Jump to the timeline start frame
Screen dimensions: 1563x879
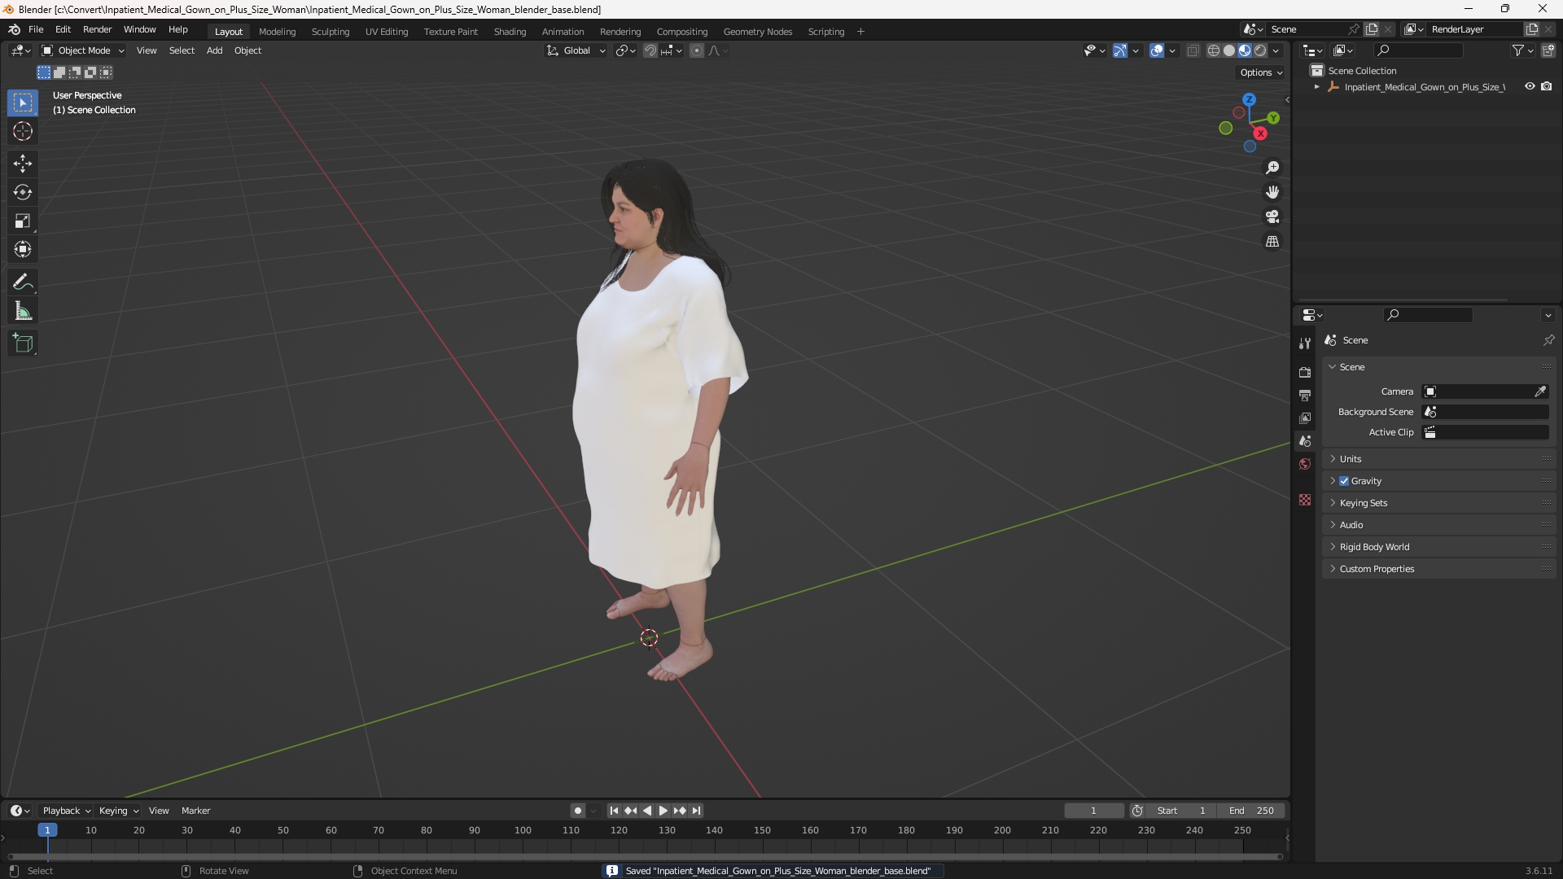tap(615, 811)
